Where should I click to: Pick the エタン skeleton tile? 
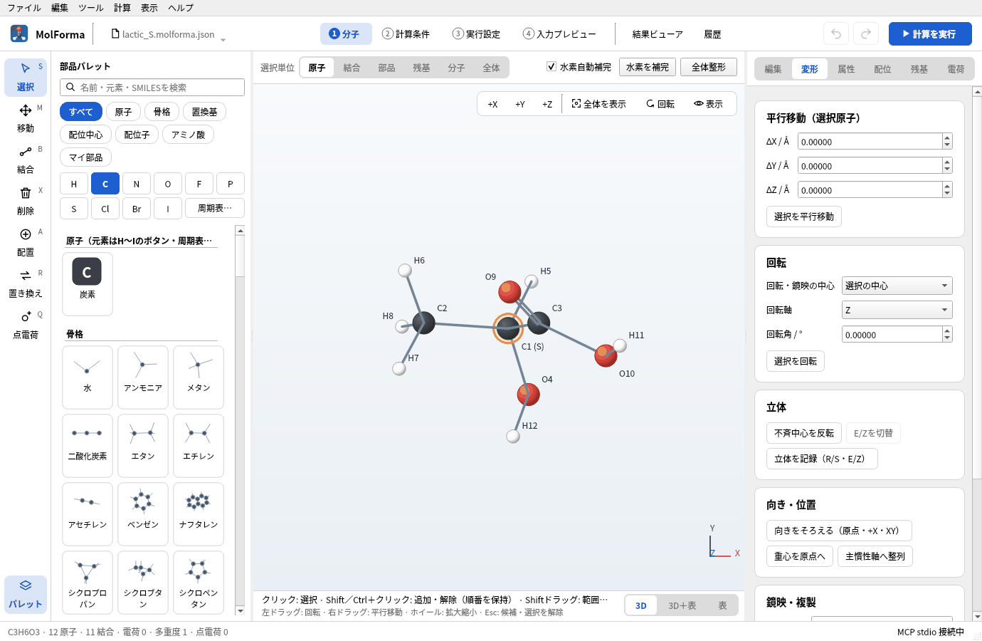click(x=143, y=446)
